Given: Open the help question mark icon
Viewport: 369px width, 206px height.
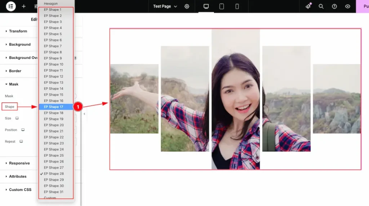Looking at the screenshot, I should 334,6.
